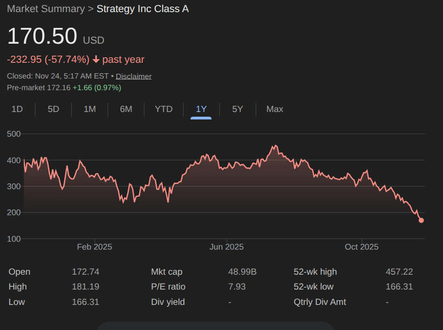This screenshot has width=443, height=330.
Task: Click the Low value 166.31 beside Low
Action: click(86, 302)
